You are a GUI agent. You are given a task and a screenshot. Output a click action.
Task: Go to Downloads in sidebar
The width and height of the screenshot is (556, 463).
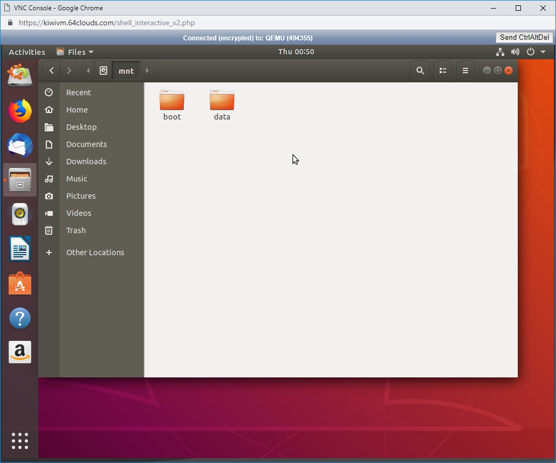click(x=86, y=162)
